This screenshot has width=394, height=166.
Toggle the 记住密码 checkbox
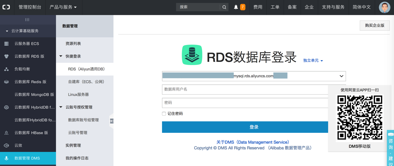pos(164,113)
